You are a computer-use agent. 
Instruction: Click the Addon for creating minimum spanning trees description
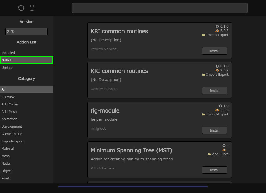(x=132, y=159)
